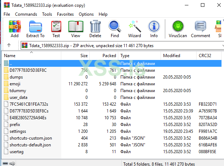Maximize the WinRAR window
The height and width of the screenshot is (166, 224).
(x=203, y=5)
